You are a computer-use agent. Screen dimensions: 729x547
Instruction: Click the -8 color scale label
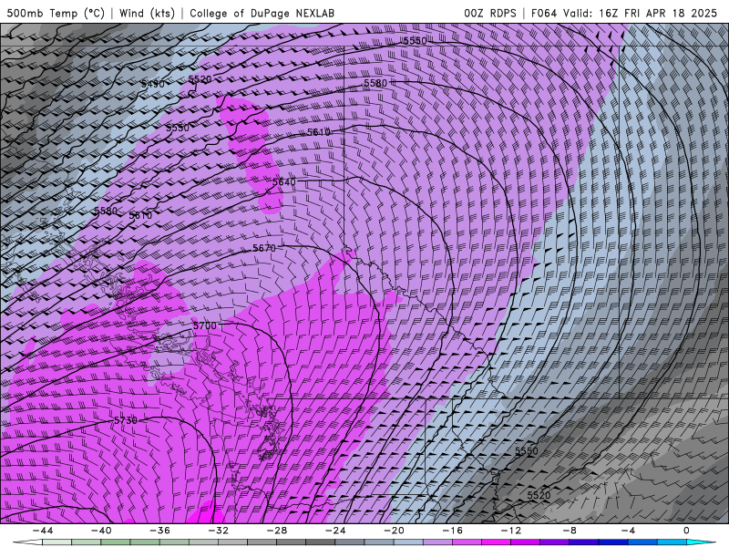[570, 531]
